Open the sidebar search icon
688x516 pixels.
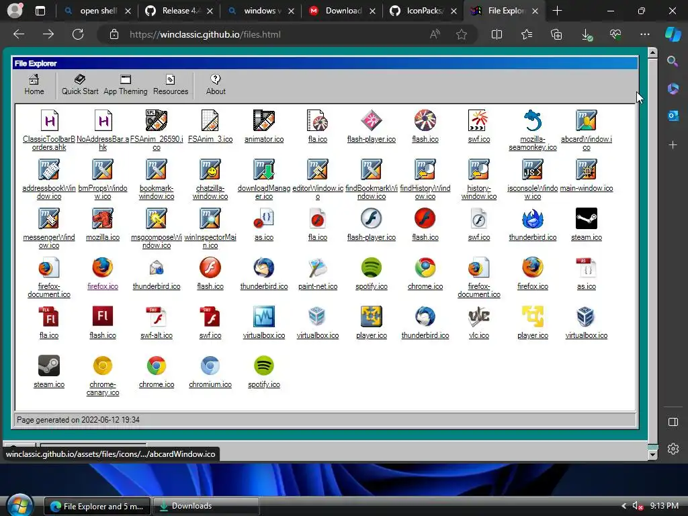click(x=673, y=61)
